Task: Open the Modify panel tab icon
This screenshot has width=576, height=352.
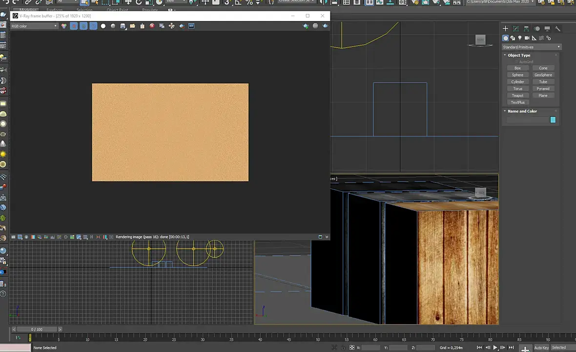Action: point(516,29)
